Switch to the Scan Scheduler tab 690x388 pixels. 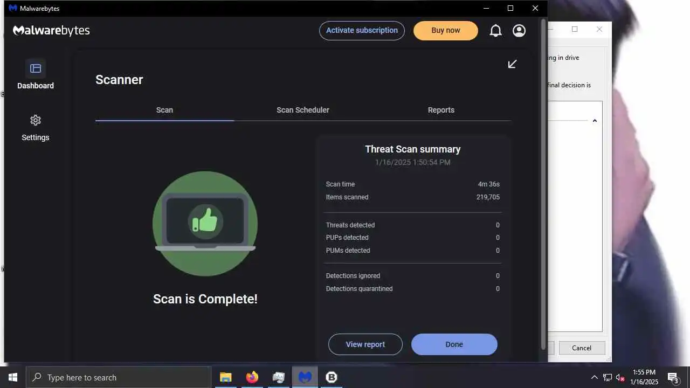click(x=303, y=110)
